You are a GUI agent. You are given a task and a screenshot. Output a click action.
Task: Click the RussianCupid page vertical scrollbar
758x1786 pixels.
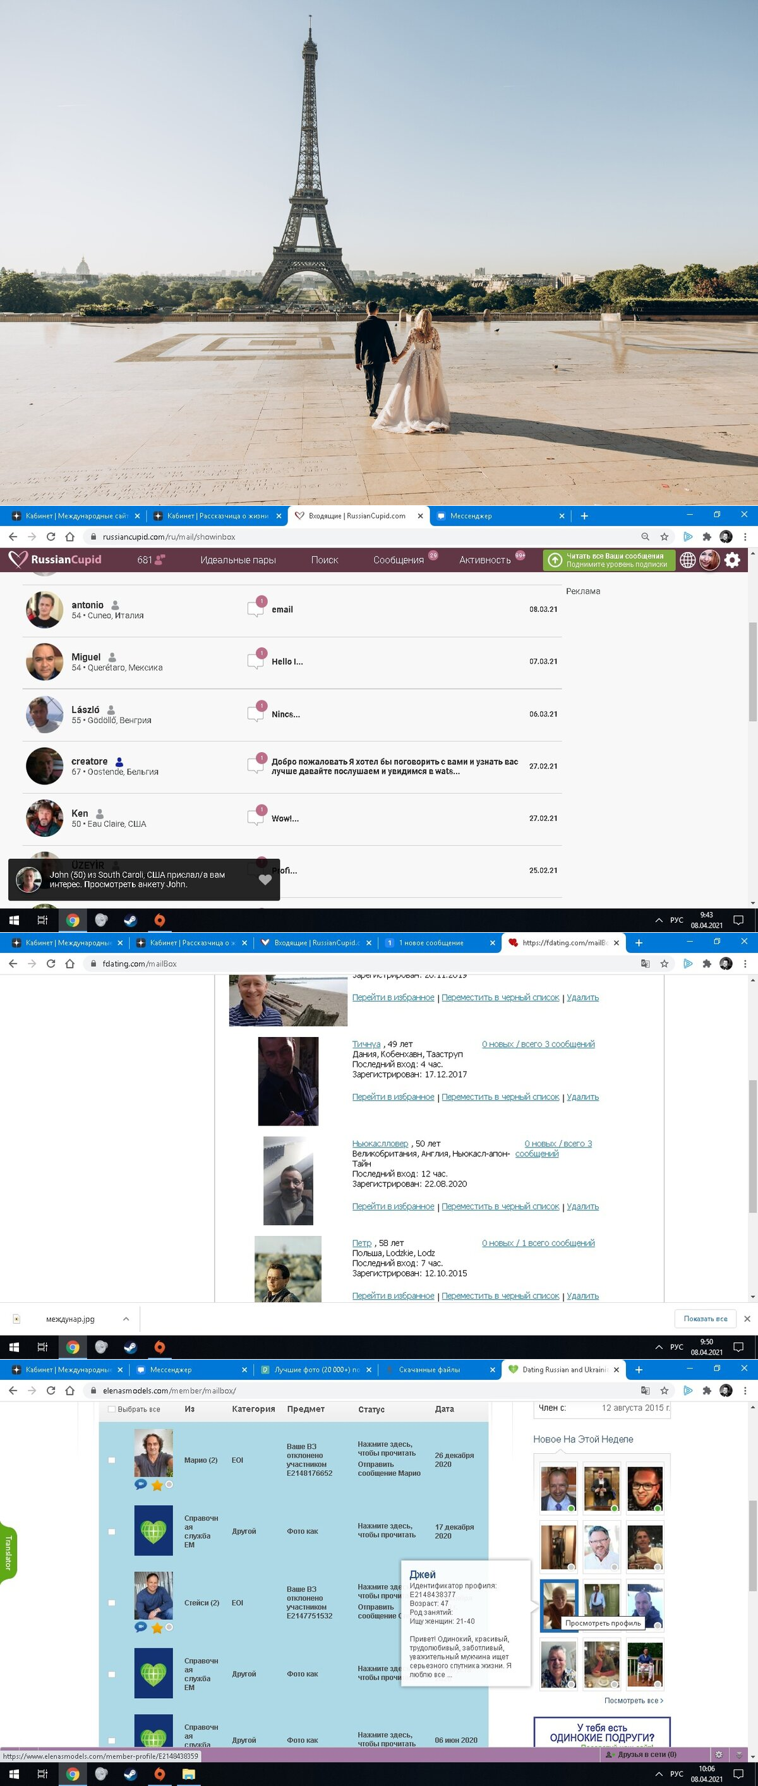click(752, 672)
